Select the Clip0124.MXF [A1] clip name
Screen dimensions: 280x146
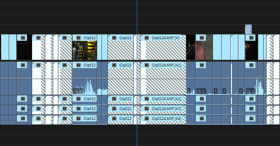click(167, 65)
